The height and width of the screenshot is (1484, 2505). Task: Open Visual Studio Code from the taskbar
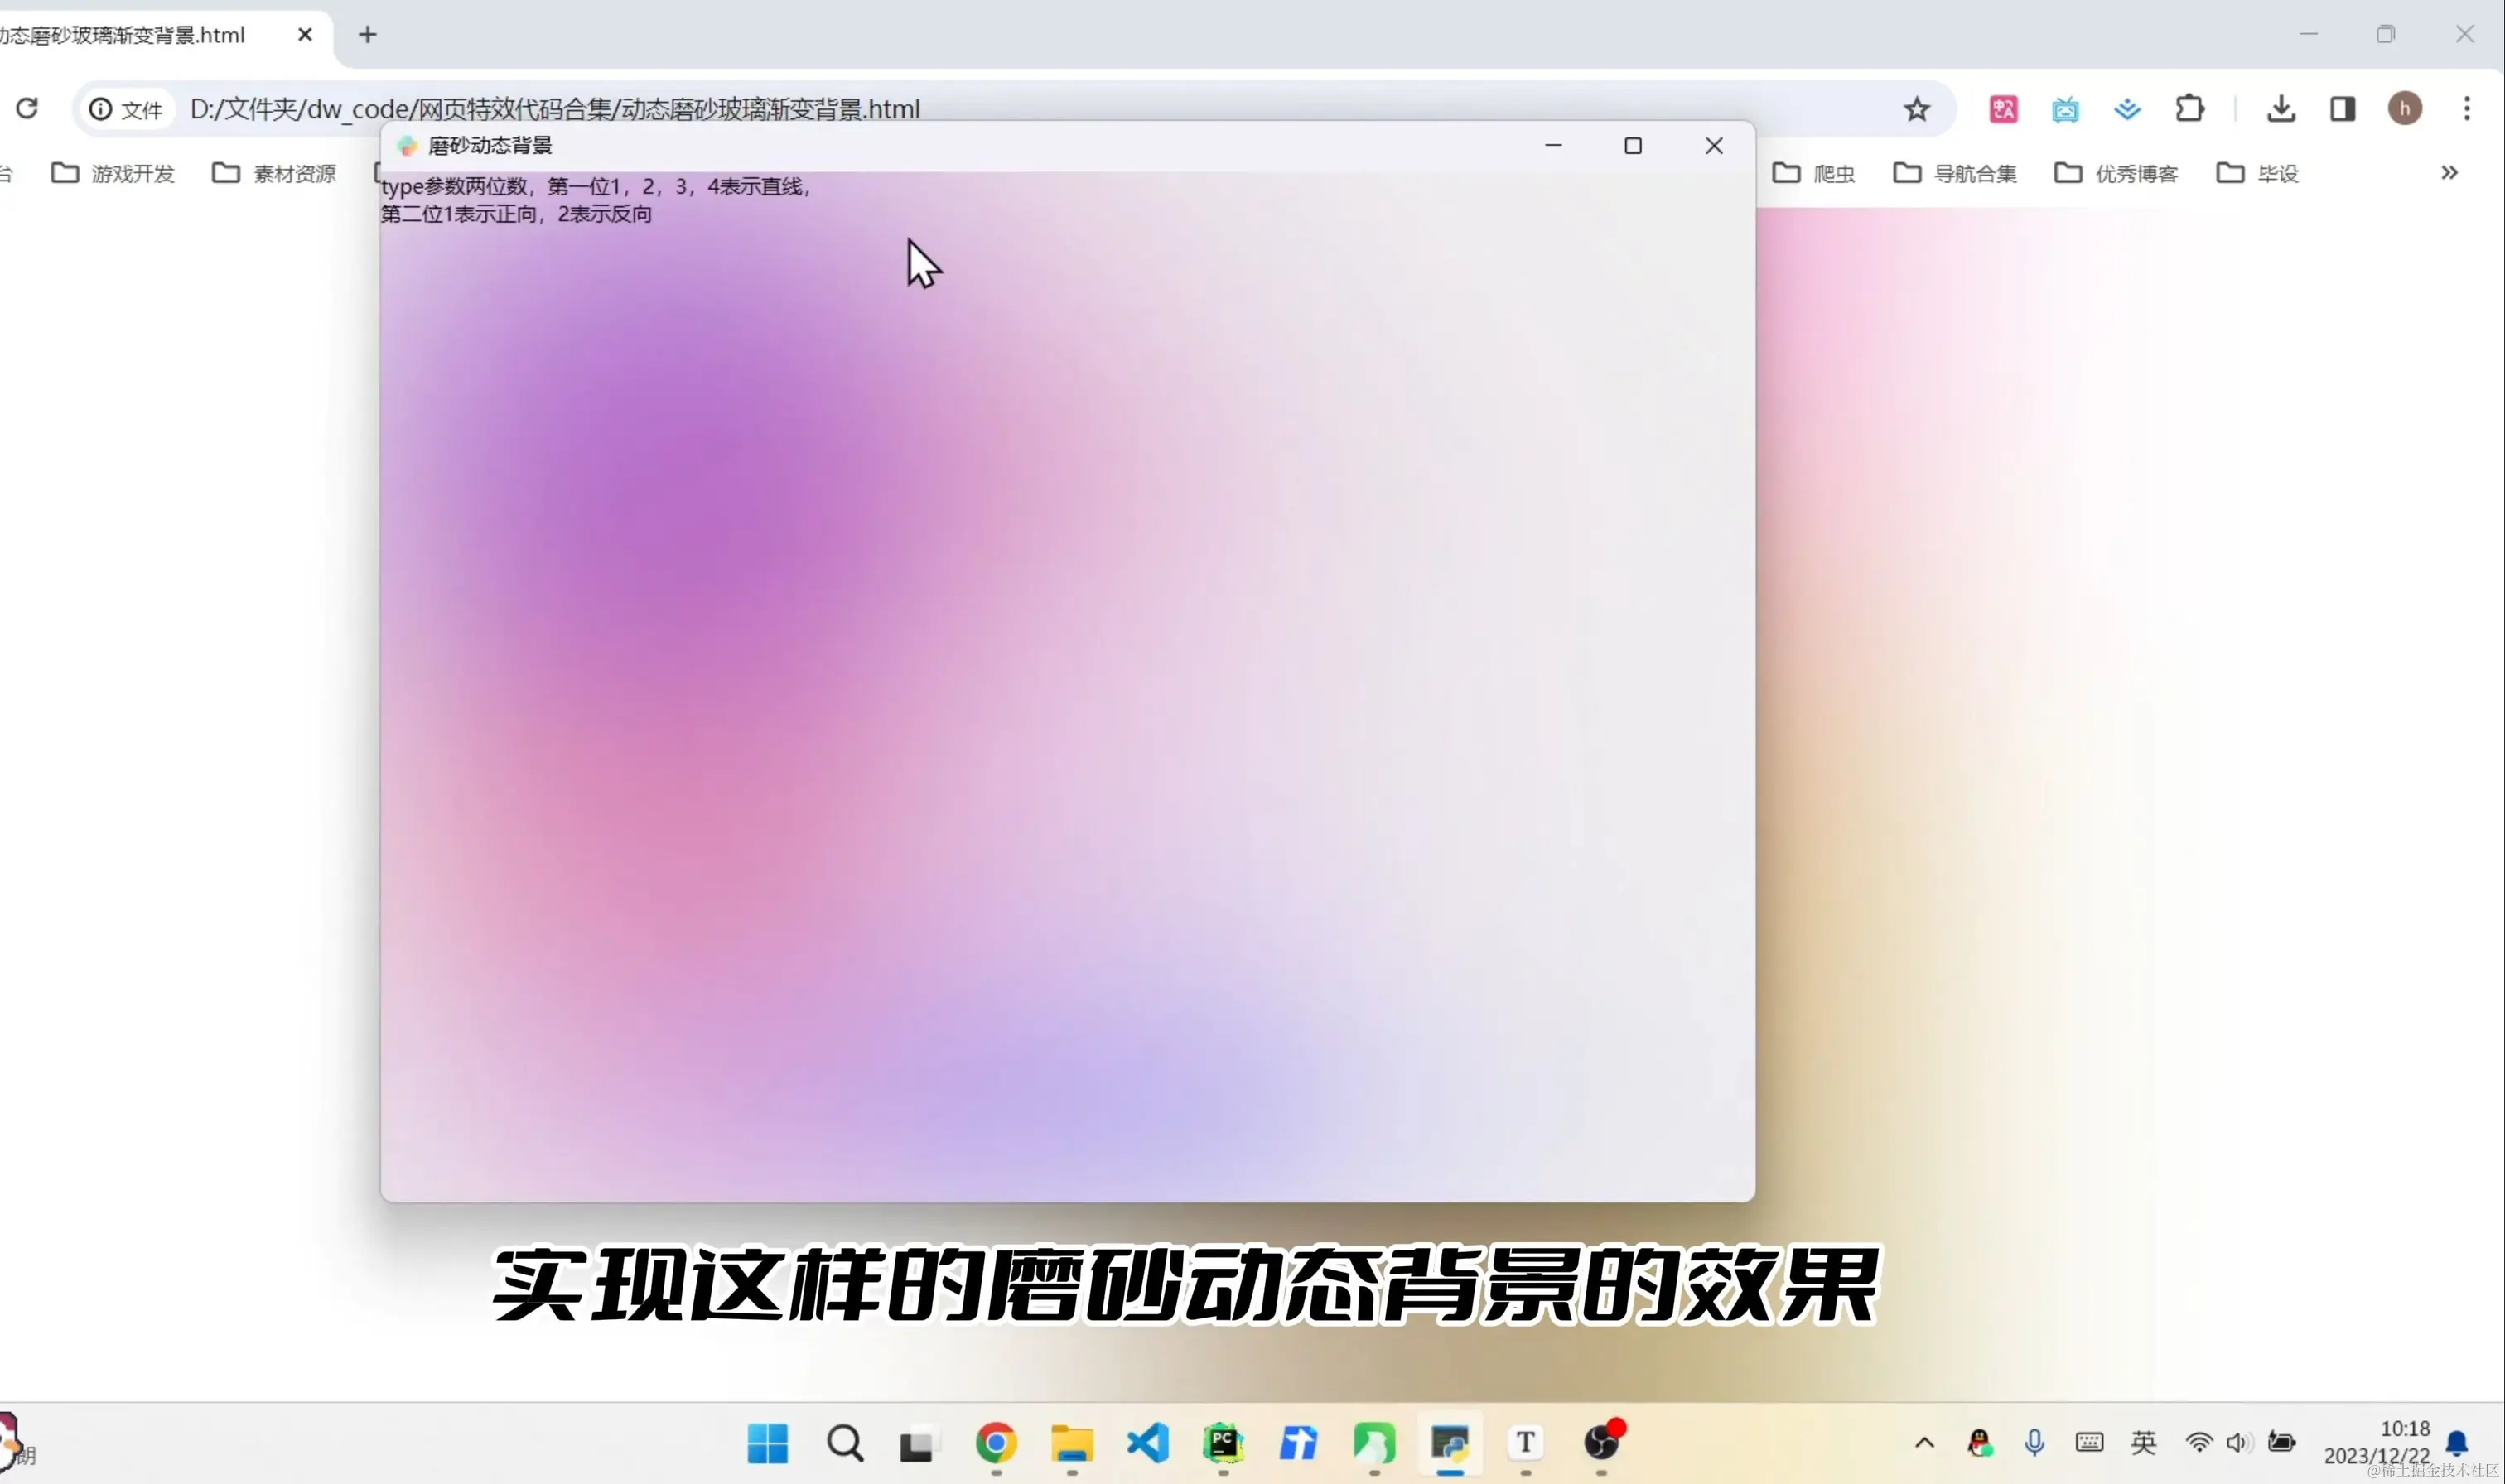[x=1147, y=1443]
